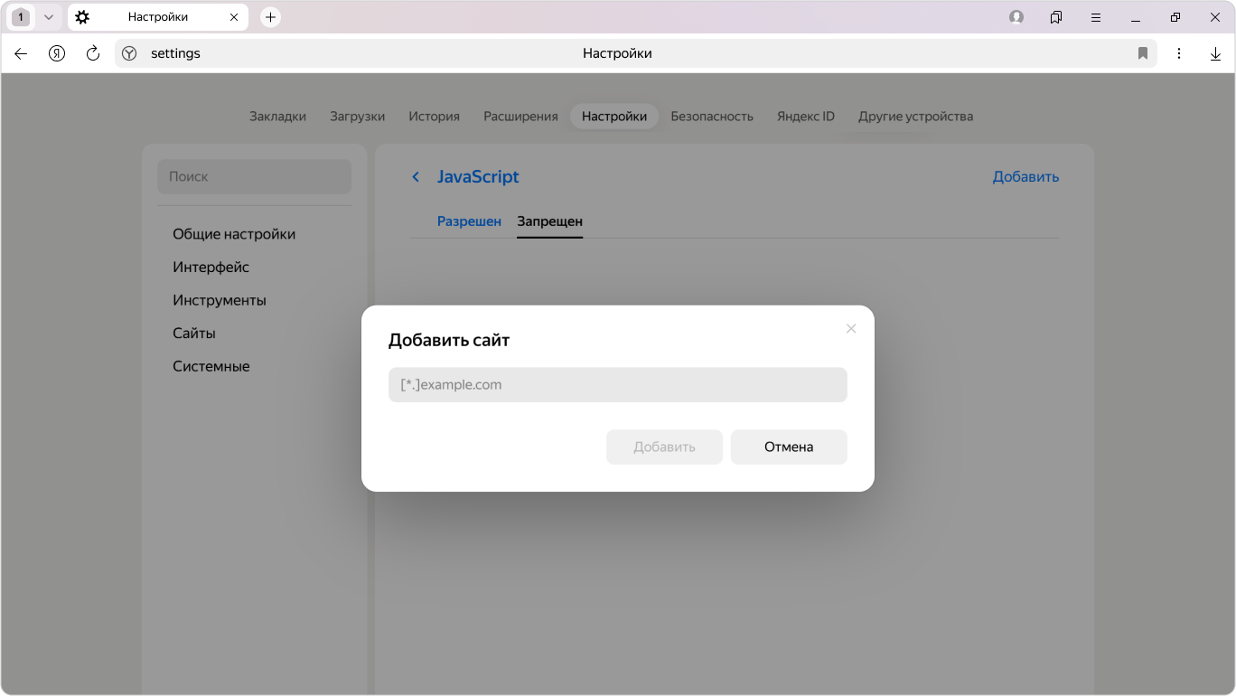Open the Безопасность tab
Image resolution: width=1236 pixels, height=696 pixels.
coord(711,117)
